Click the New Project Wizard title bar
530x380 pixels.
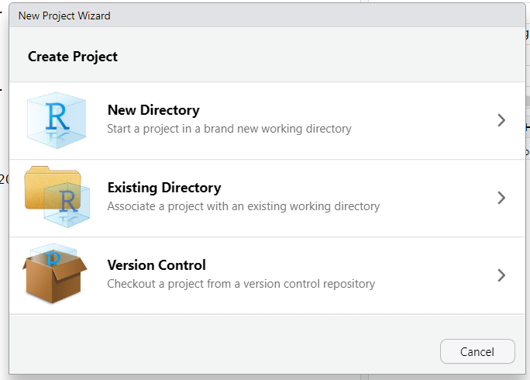pyautogui.click(x=232, y=16)
